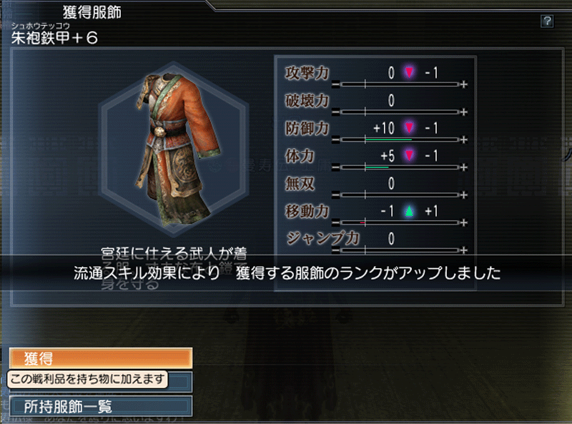Click the green up arrow beside 移動力
Screen dimensions: 572x424
point(409,211)
